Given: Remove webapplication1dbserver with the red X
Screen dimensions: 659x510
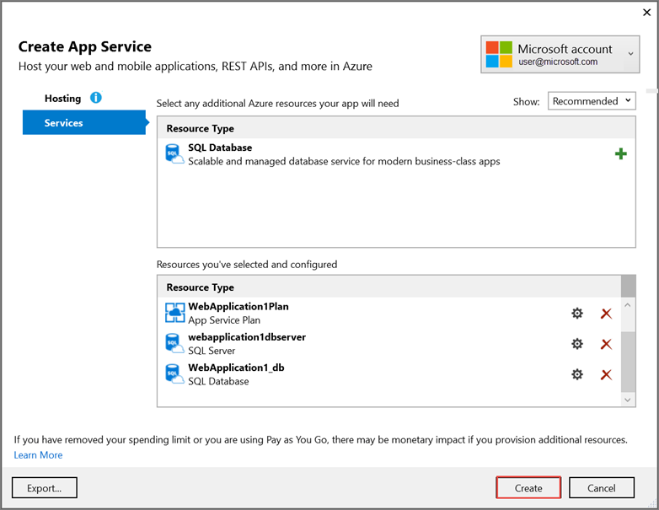Looking at the screenshot, I should [x=606, y=344].
